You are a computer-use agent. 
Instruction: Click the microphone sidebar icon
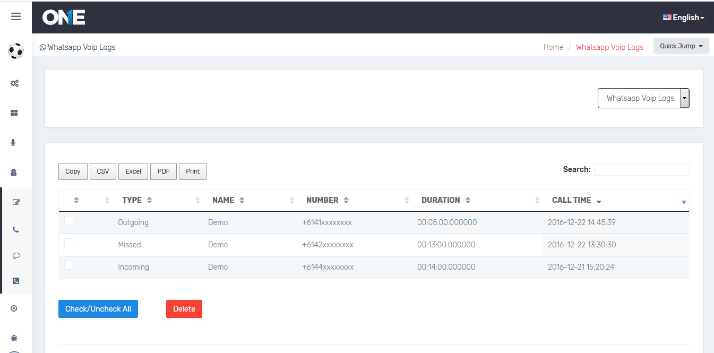tap(14, 143)
